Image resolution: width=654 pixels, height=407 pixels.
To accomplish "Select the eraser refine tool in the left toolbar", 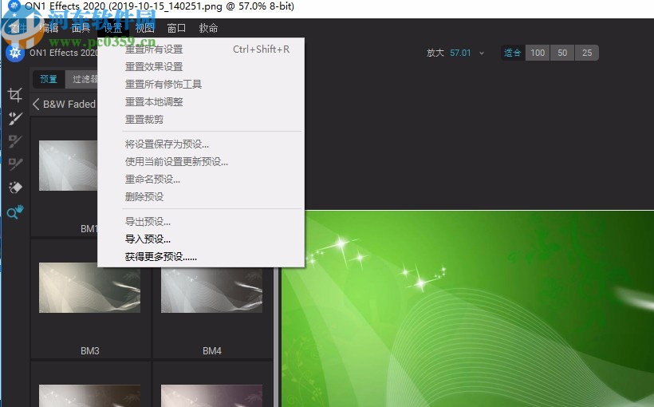I will (x=15, y=188).
